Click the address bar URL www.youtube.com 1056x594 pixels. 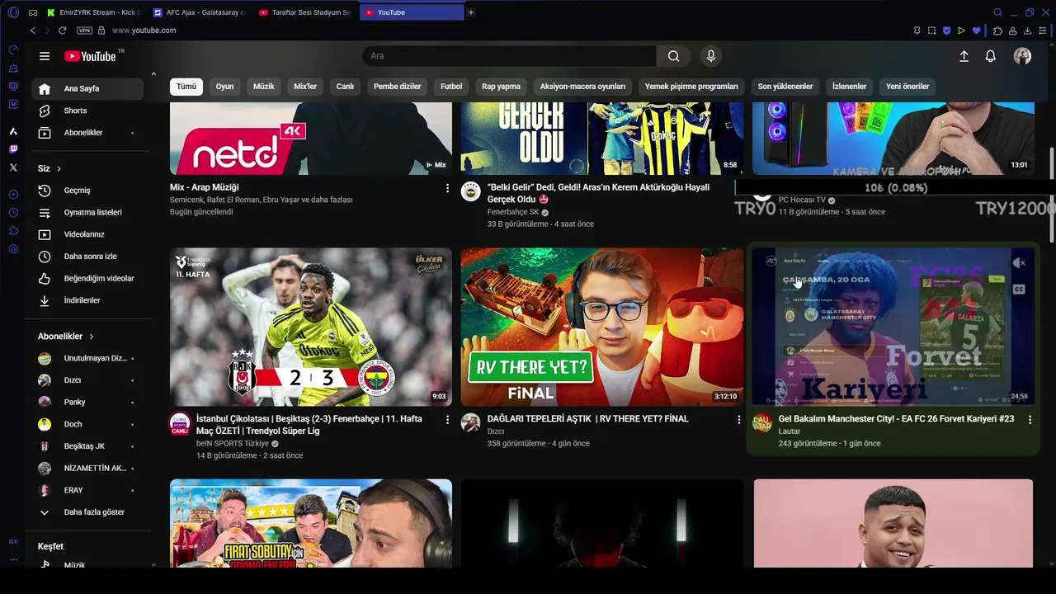click(x=144, y=31)
